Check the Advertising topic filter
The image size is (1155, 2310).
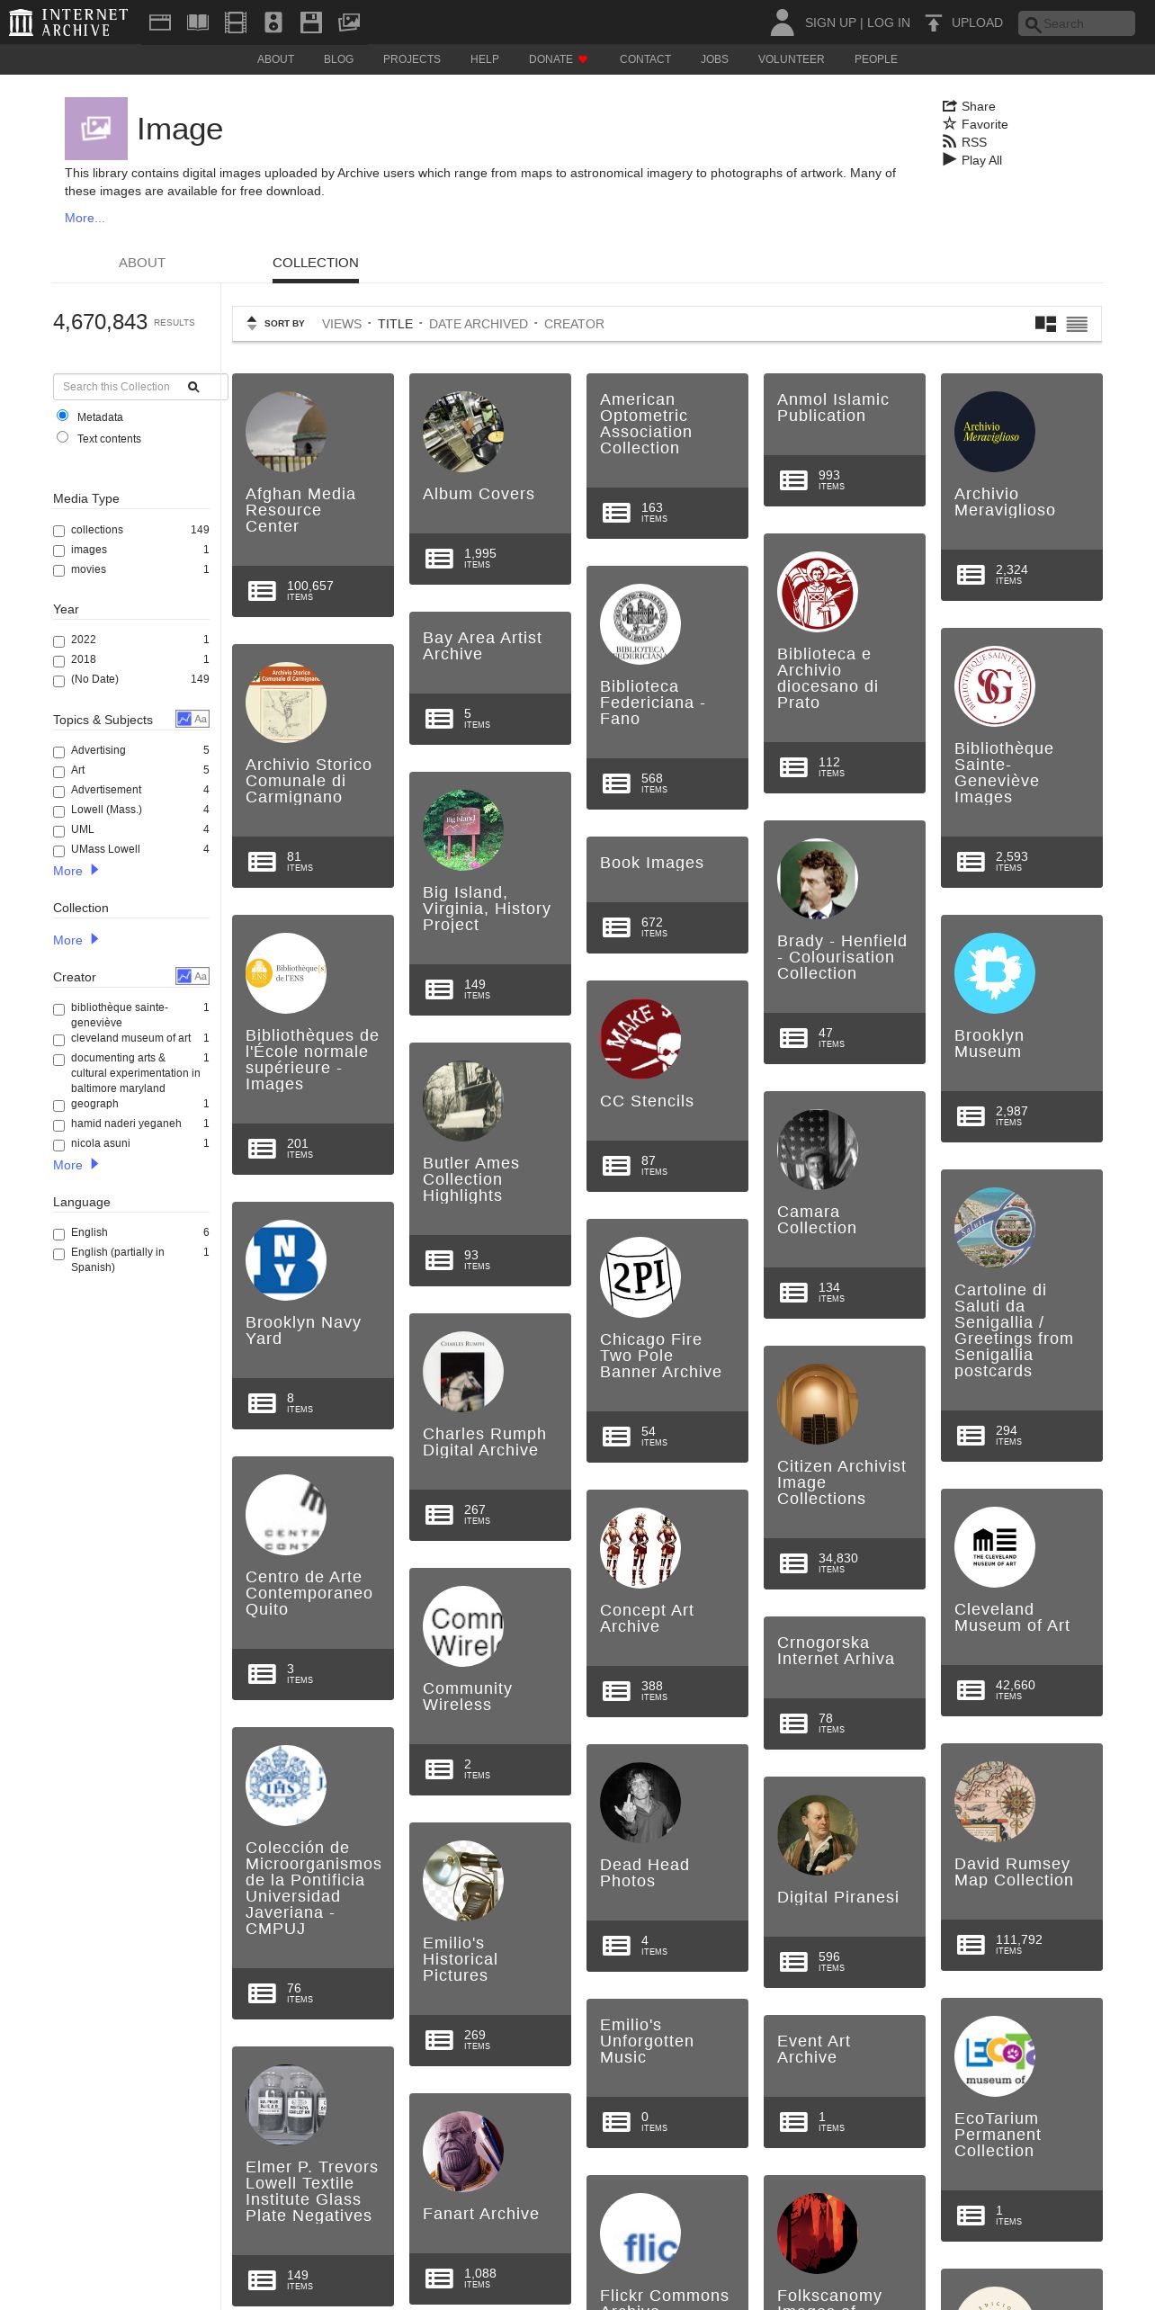(58, 751)
